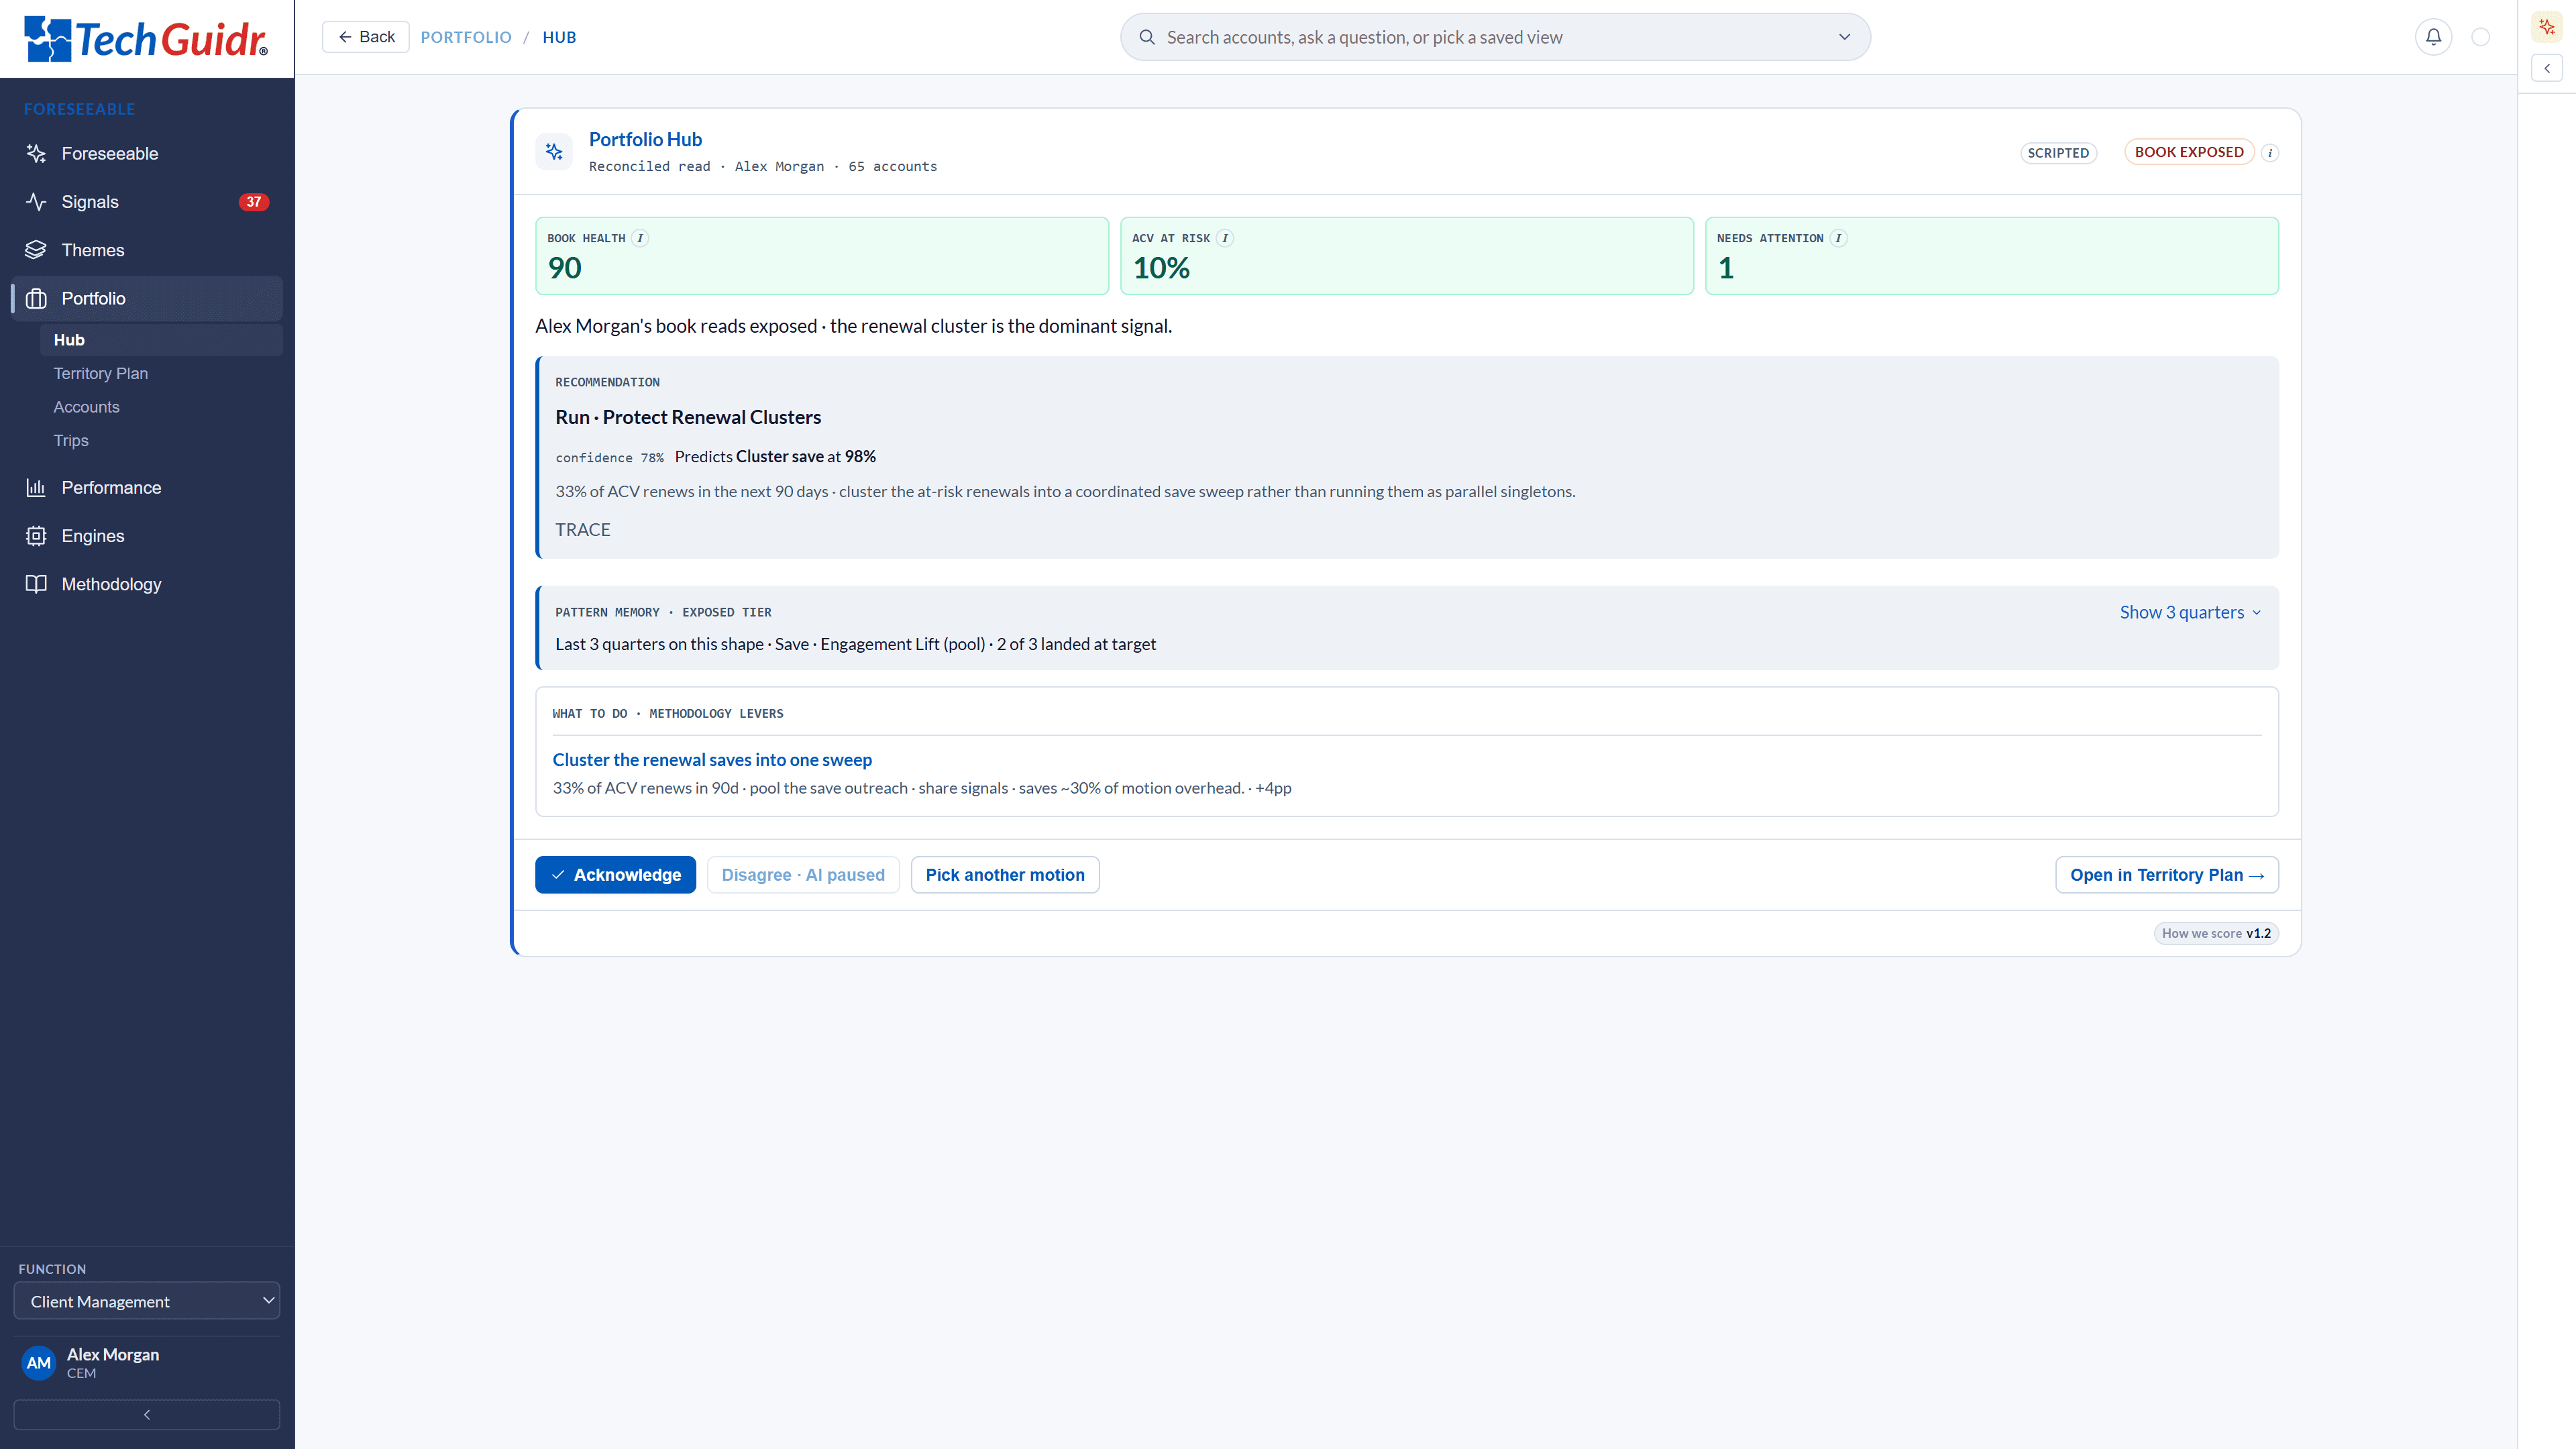Click the orange sparkle assistant icon

tap(2547, 27)
